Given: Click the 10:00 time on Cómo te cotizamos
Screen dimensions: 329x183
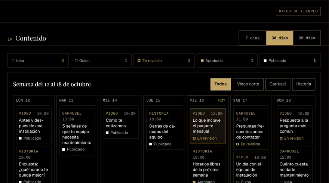Looking at the screenshot, I should 130,114.
